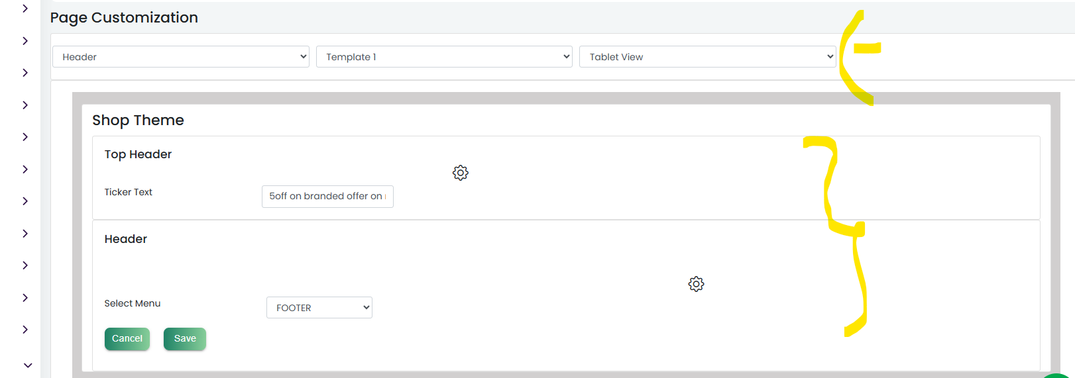Open the Top Header settings gear
This screenshot has width=1075, height=378.
[x=461, y=173]
